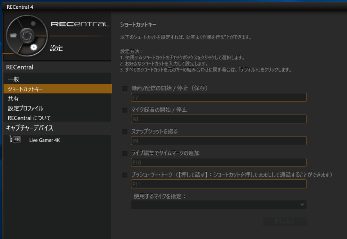Go to 設定プロファイル in the sidebar
Screen dimensions: 347x239
click(26, 108)
